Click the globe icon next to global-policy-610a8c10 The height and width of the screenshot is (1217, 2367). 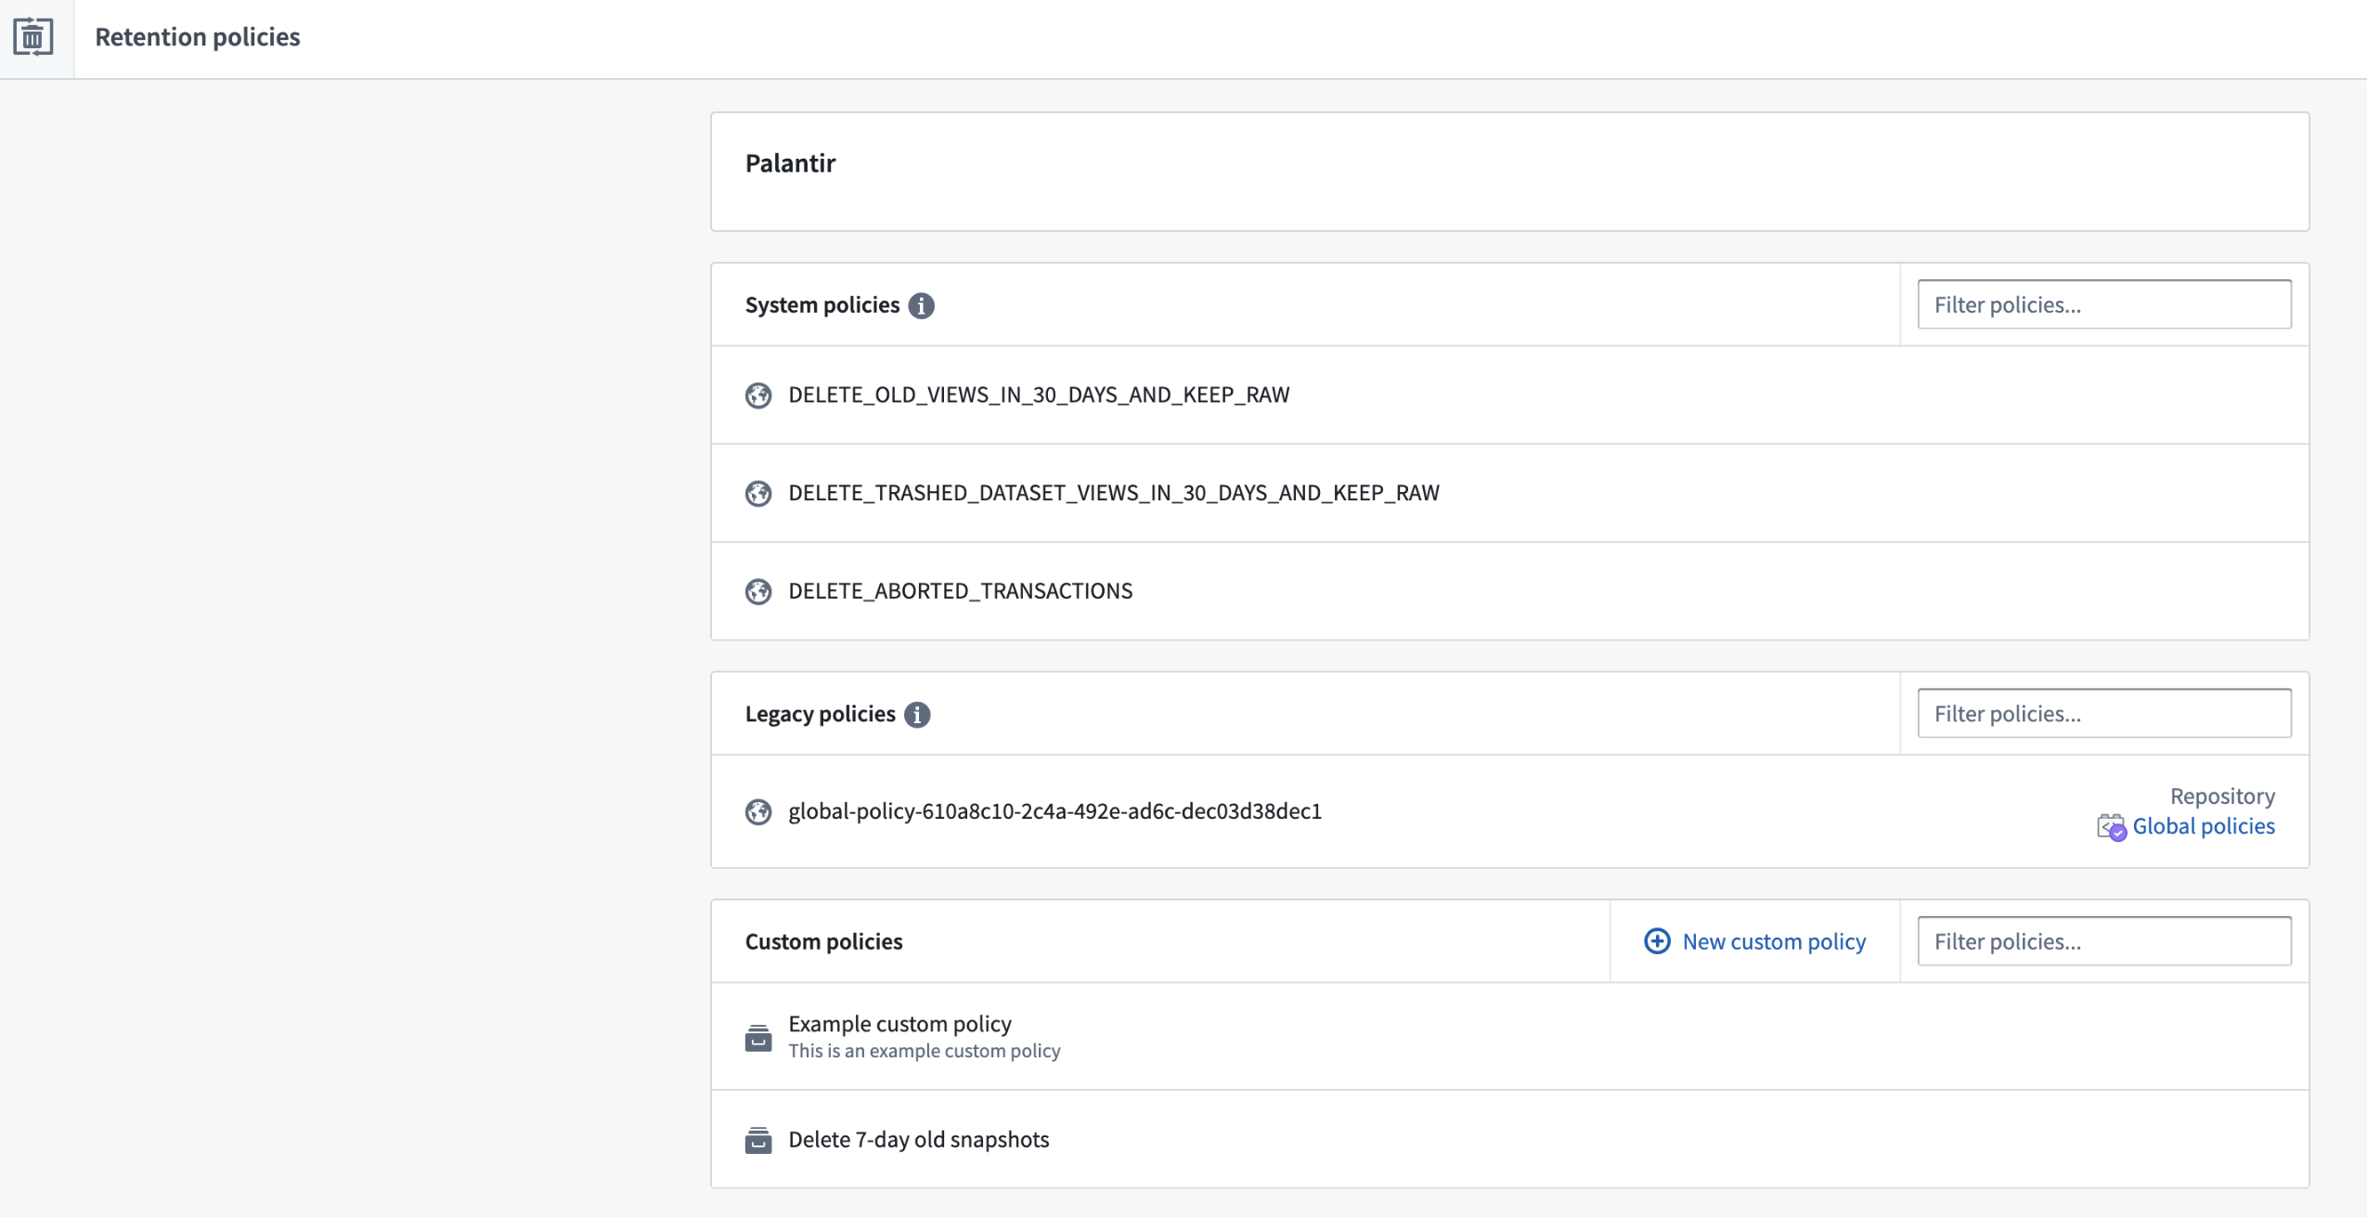[x=757, y=810]
